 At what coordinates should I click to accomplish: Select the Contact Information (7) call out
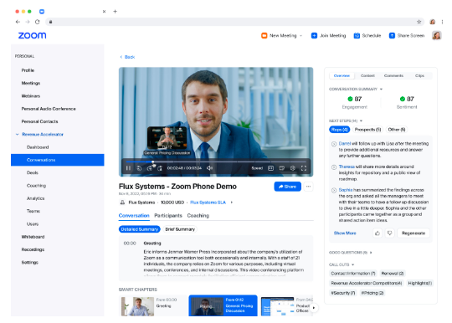tap(353, 274)
